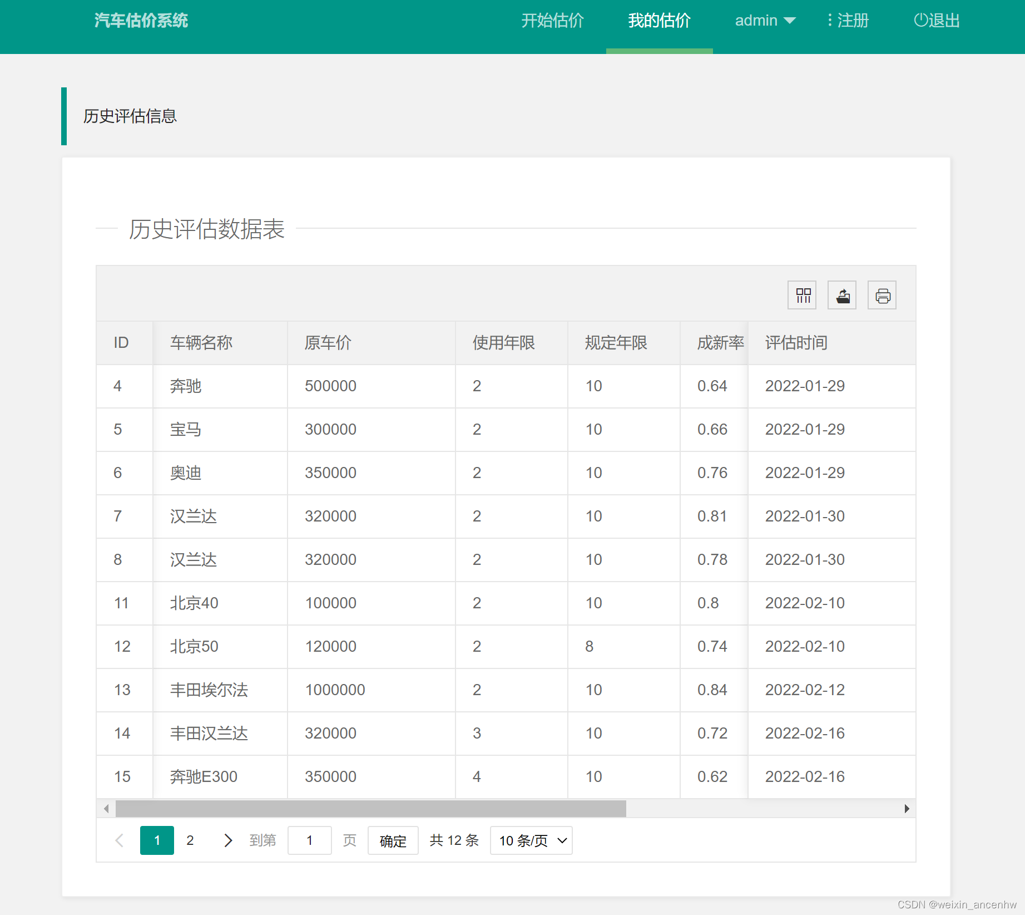Screen dimensions: 1025x915
Task: Open the 10 条/页 page size selector
Action: [x=531, y=840]
